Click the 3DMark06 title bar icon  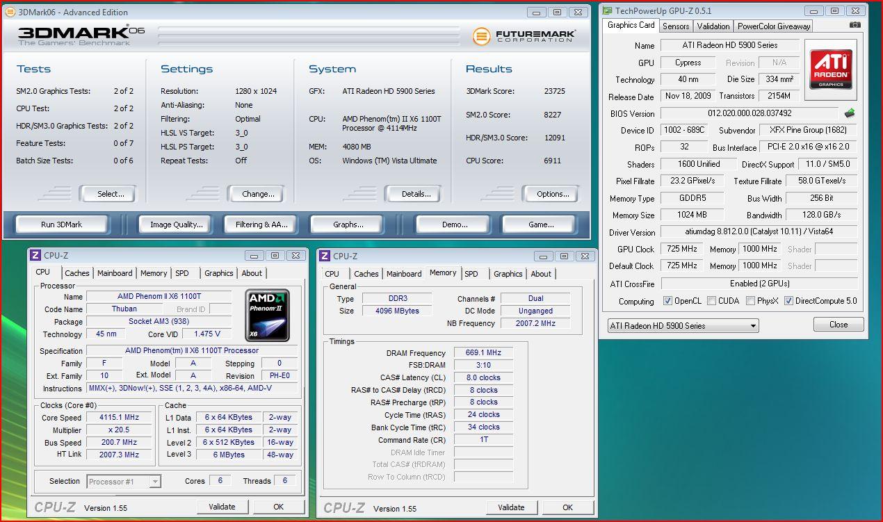coord(10,12)
